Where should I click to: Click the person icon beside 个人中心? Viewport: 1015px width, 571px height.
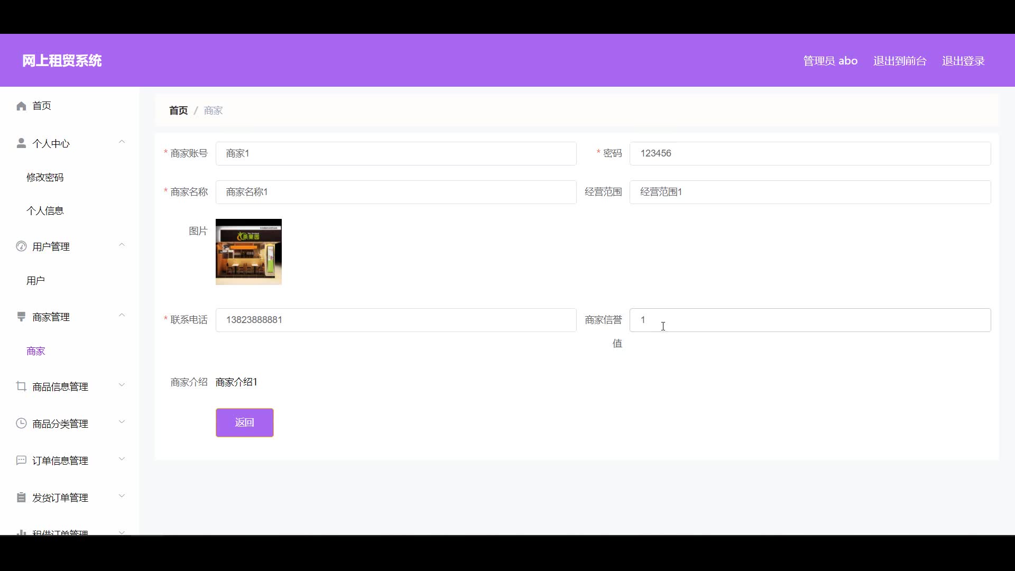[x=21, y=143]
